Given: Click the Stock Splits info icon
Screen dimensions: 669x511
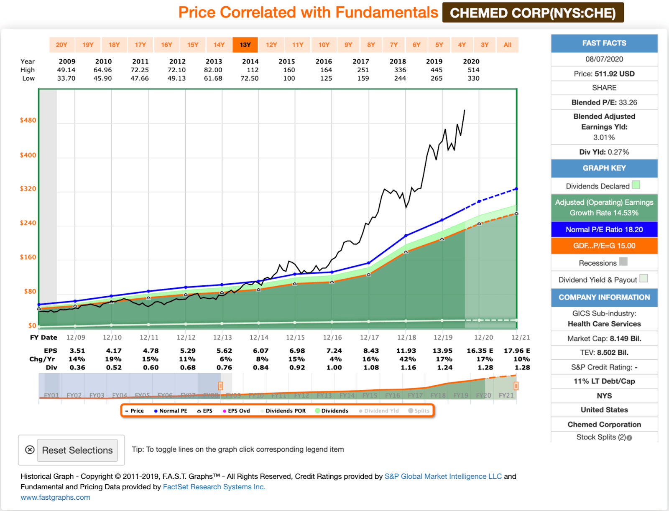Looking at the screenshot, I should click(x=630, y=438).
